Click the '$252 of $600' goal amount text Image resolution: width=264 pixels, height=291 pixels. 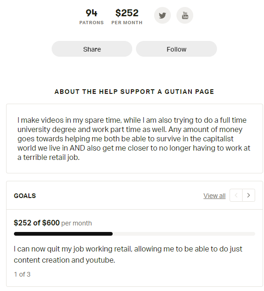point(37,223)
